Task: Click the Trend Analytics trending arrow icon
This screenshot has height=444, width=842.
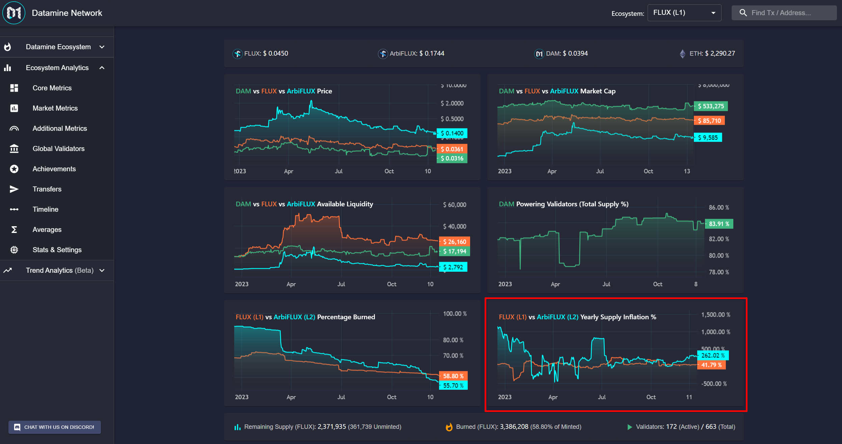Action: [x=7, y=270]
